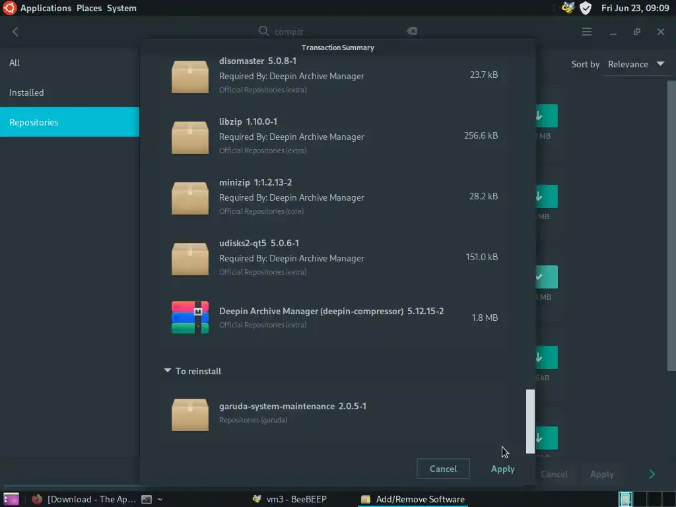Click the disomaster package box icon
676x507 pixels.
pos(190,77)
